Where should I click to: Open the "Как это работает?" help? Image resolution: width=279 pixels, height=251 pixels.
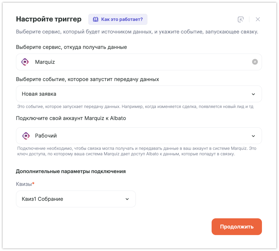pyautogui.click(x=122, y=19)
